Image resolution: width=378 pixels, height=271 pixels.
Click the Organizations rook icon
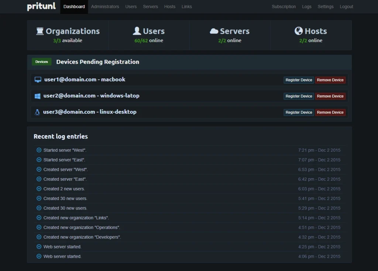coord(40,31)
